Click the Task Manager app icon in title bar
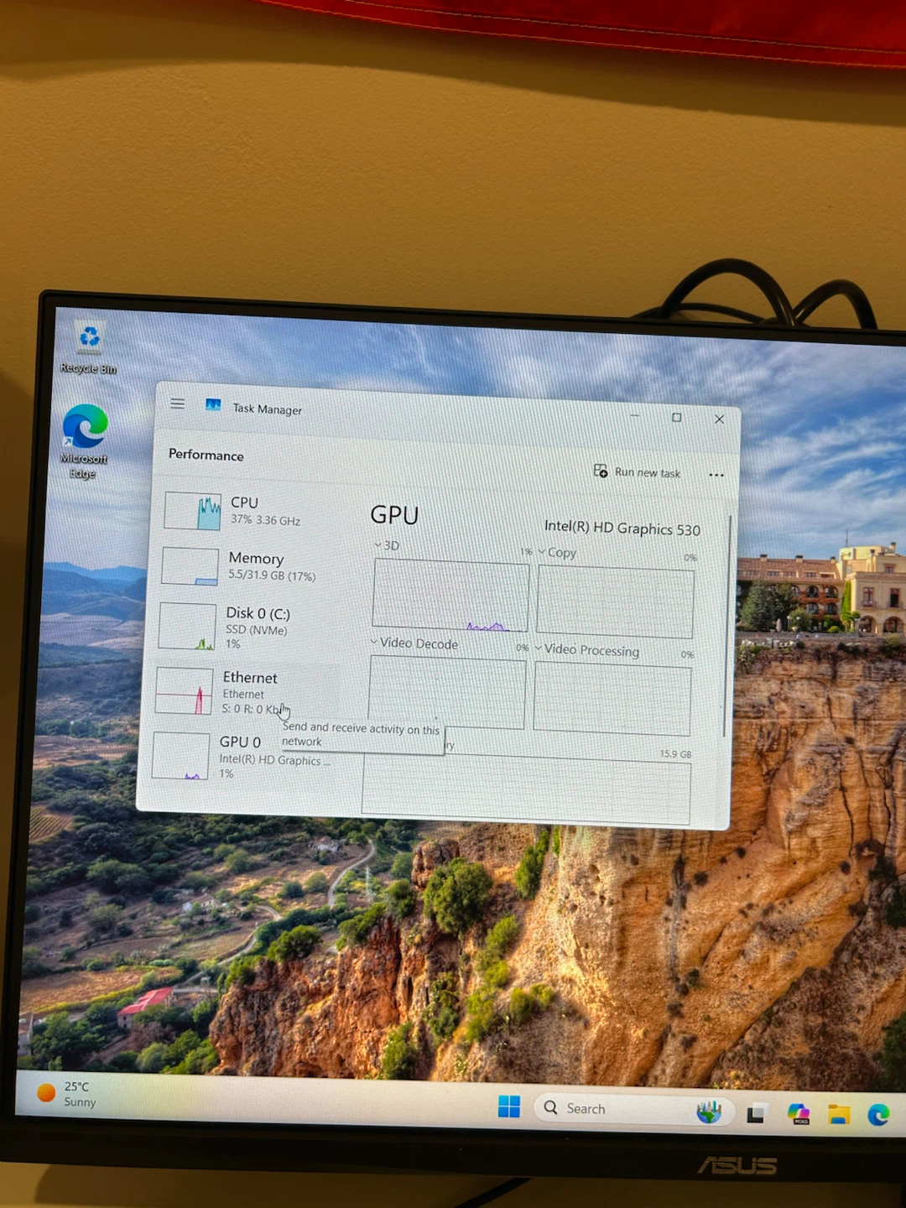906x1208 pixels. tap(213, 405)
